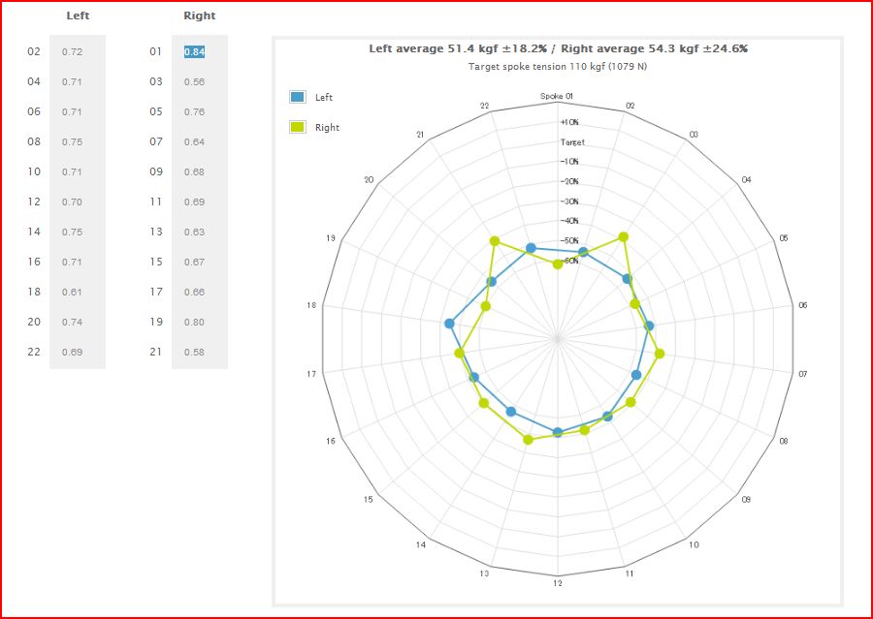The image size is (873, 619).
Task: Click the spoke 21 reading field
Action: point(195,352)
